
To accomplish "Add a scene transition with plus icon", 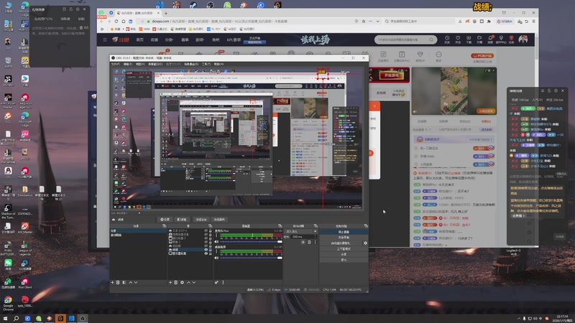I will 303,242.
